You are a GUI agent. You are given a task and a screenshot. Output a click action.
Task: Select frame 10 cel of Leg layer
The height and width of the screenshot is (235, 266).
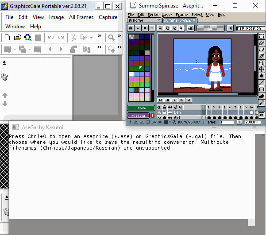251,112
